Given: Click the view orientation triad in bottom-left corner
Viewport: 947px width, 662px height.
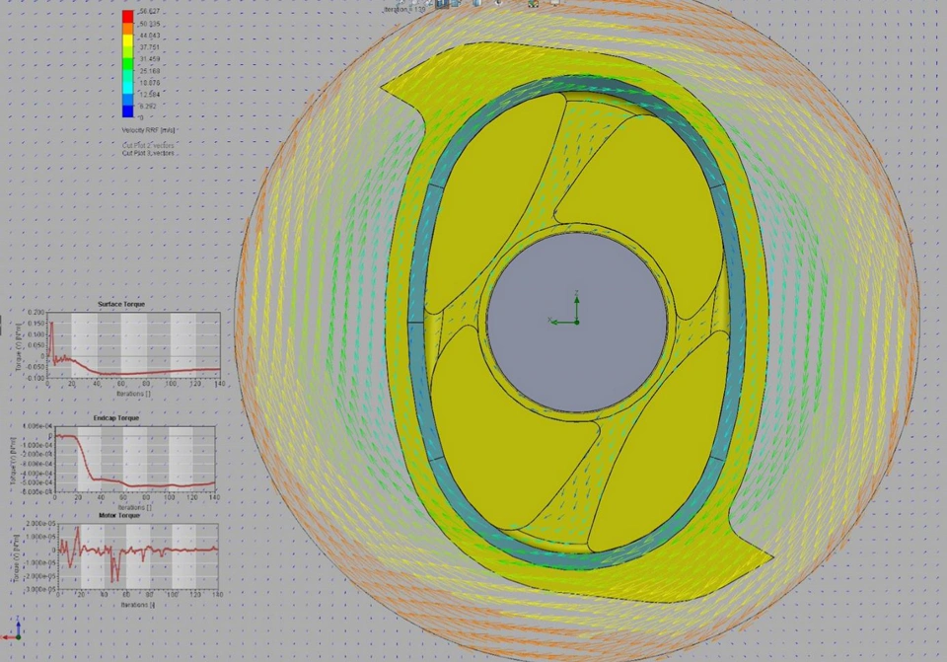Looking at the screenshot, I should [13, 628].
